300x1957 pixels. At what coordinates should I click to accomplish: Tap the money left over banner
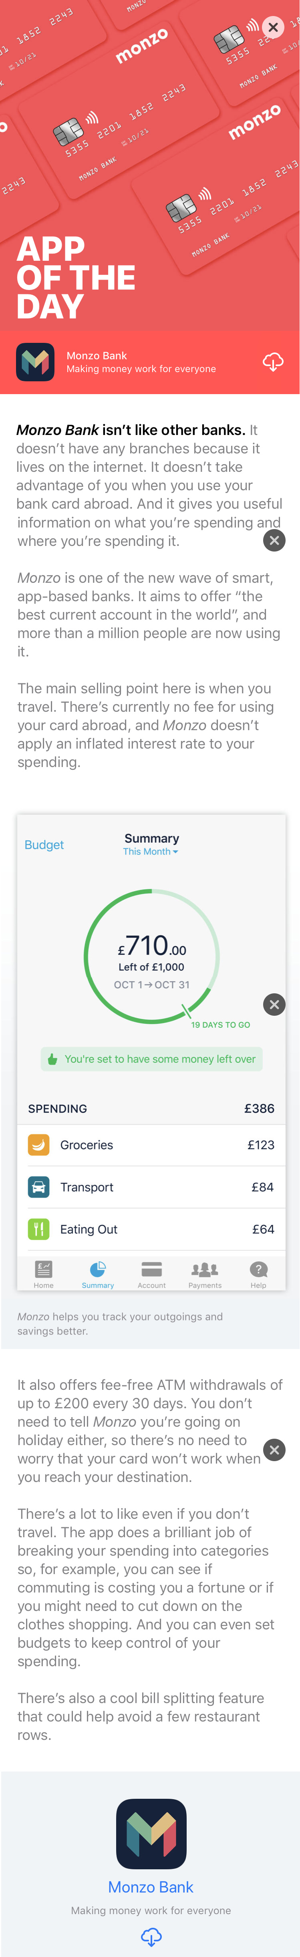point(151,1058)
